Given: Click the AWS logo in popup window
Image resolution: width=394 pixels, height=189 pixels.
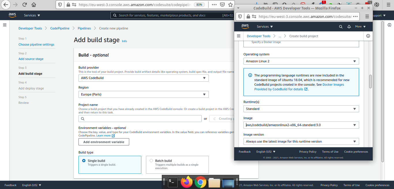Looking at the screenshot, I should click(245, 26).
